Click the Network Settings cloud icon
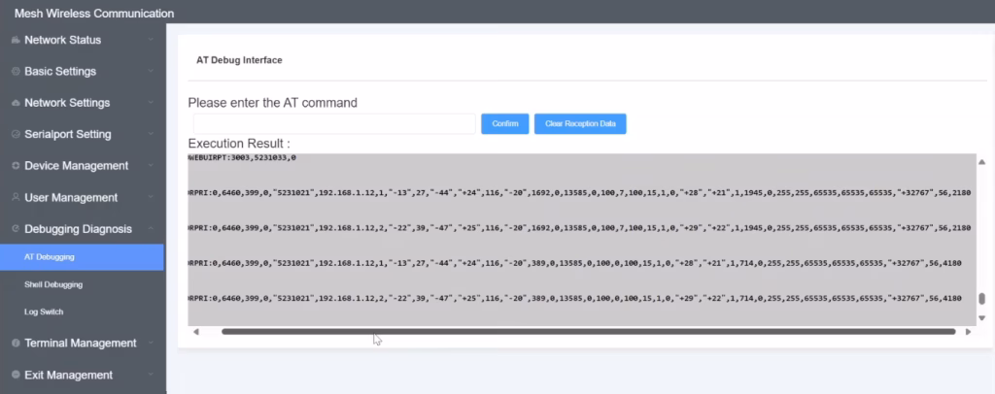The height and width of the screenshot is (394, 995). [x=16, y=103]
